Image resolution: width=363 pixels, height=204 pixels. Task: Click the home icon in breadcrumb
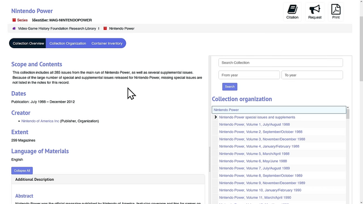(x=14, y=28)
